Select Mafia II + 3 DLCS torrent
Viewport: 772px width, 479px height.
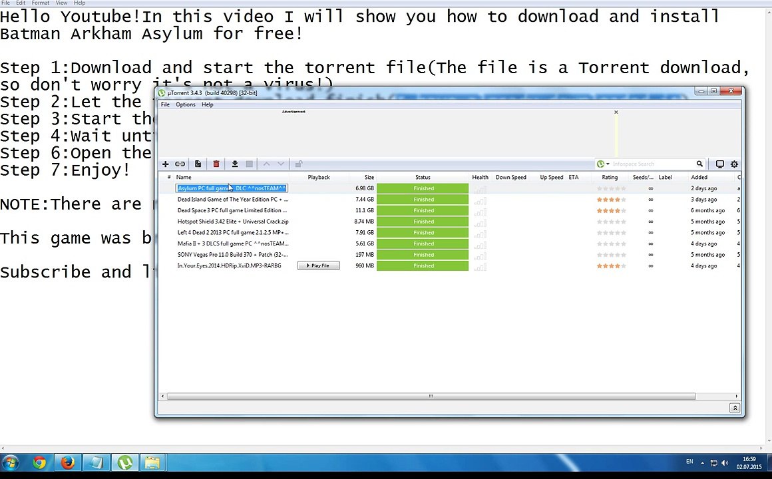(233, 243)
